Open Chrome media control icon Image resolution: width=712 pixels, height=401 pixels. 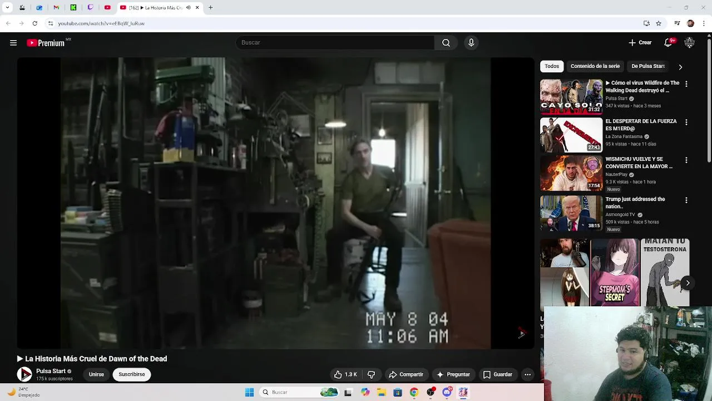[x=677, y=23]
